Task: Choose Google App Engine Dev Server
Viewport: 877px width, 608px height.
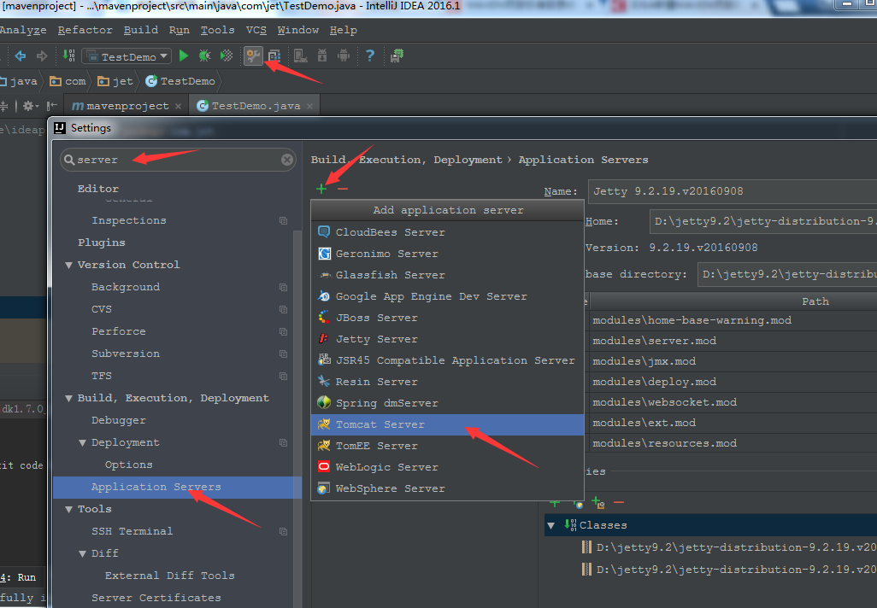Action: 447,296
